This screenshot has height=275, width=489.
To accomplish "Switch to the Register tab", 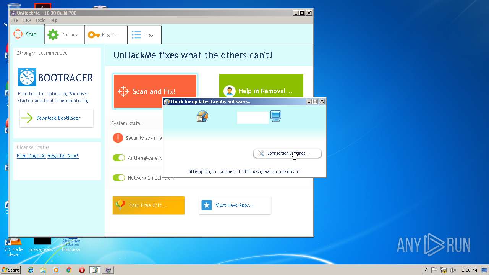I will (107, 35).
